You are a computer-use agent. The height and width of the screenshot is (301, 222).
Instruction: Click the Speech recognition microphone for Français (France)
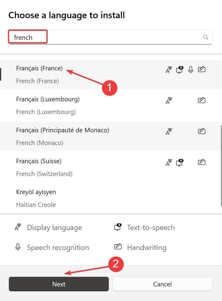pos(190,69)
